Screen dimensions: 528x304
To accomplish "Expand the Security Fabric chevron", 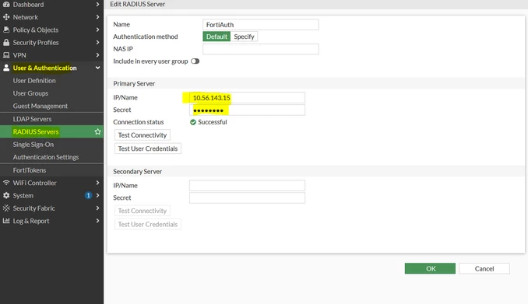I will [97, 208].
